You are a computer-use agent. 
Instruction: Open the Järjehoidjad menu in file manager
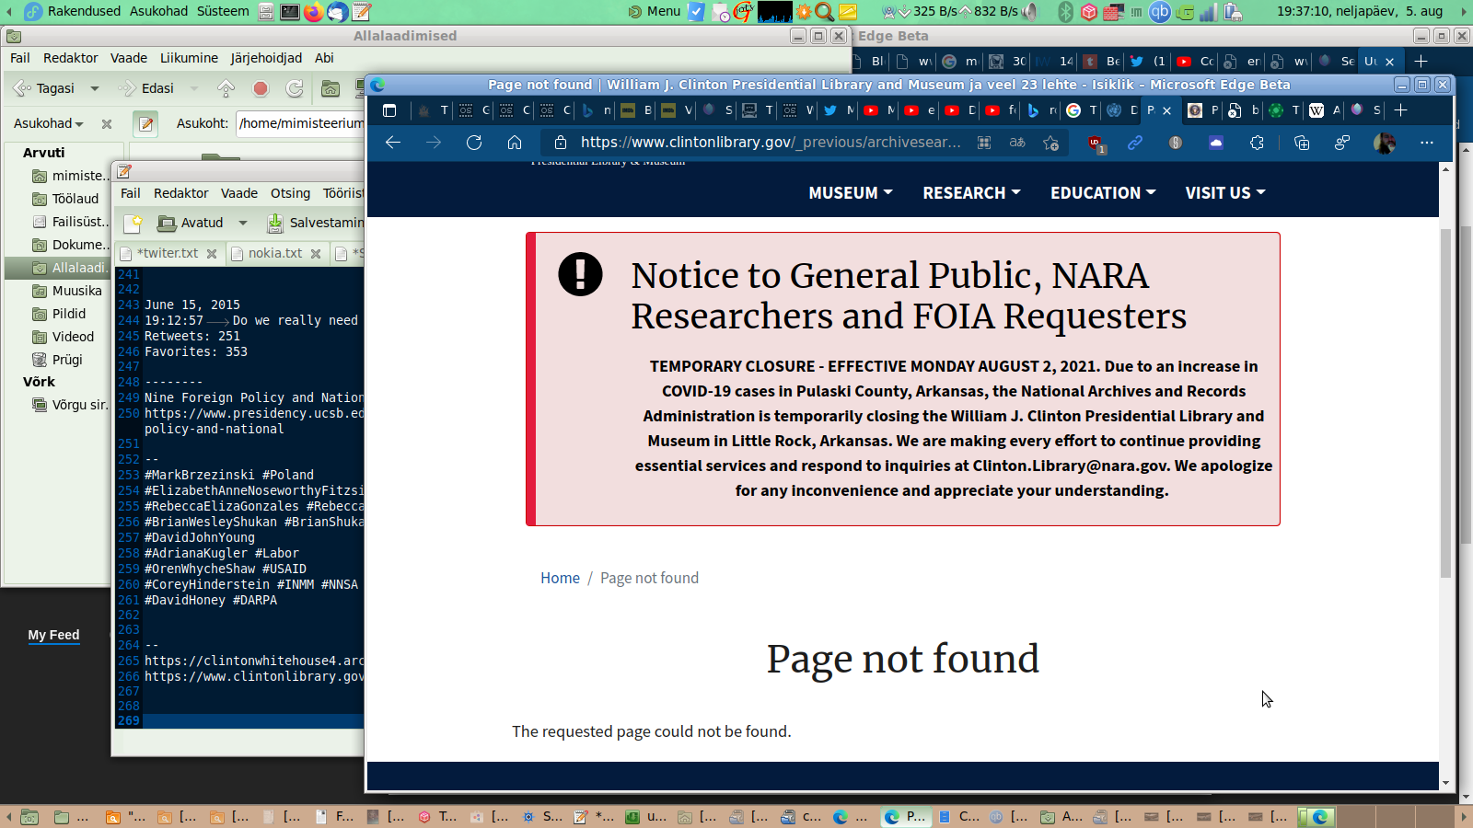click(x=266, y=58)
